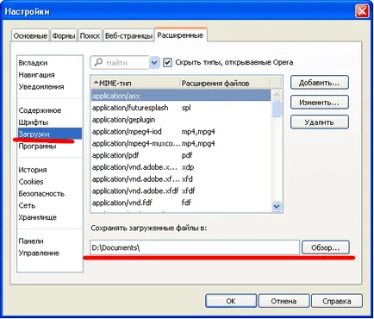Click the download path field D:\Documents\

[x=195, y=247]
